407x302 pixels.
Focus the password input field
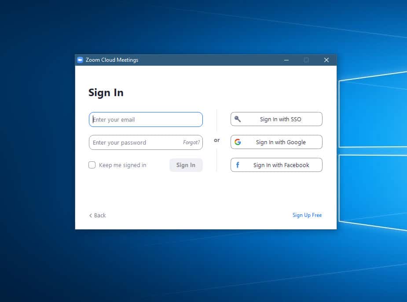pyautogui.click(x=146, y=142)
